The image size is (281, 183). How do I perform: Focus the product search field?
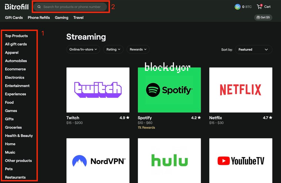click(x=72, y=7)
